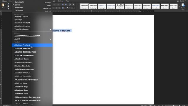Click the misspelled word "ms" in document

(63, 31)
